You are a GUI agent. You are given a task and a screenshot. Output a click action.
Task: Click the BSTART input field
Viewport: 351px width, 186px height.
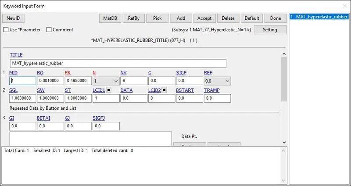tap(190, 99)
